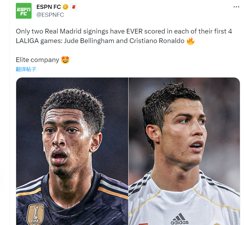Viewport: 244px width, 225px height.
Task: Click the star-eyes emoji after Elite company
Action: point(65,60)
